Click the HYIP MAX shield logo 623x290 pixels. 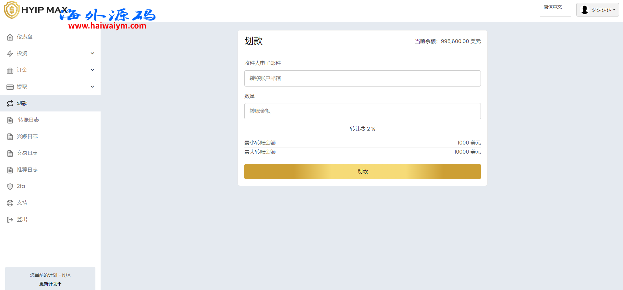click(x=12, y=10)
